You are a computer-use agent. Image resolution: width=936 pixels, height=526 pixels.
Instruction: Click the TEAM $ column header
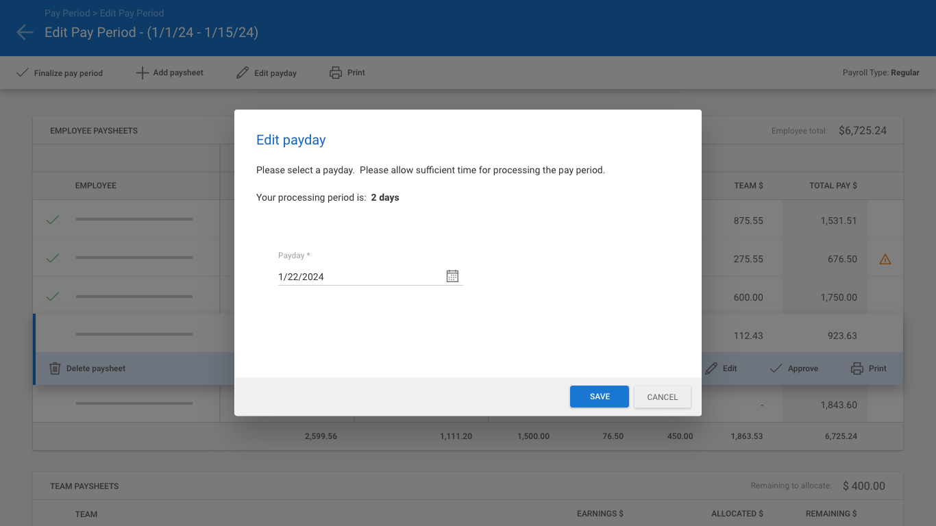click(x=748, y=186)
